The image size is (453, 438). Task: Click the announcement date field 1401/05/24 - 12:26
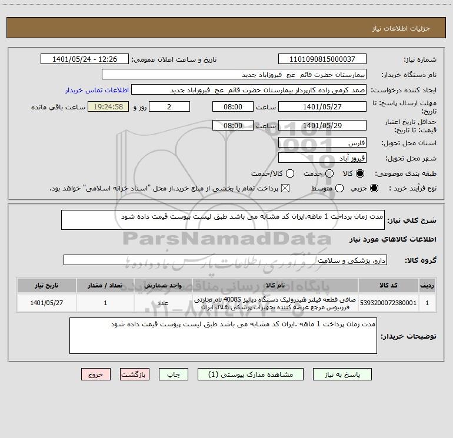click(84, 59)
